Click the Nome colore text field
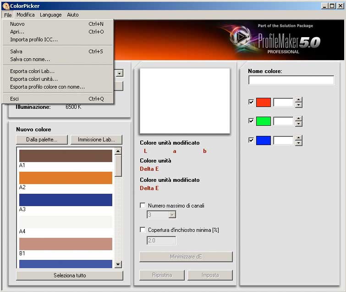Image resolution: width=346 pixels, height=292 pixels. pos(291,80)
